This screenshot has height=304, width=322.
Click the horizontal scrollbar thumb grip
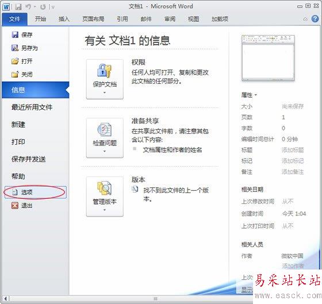155,299
